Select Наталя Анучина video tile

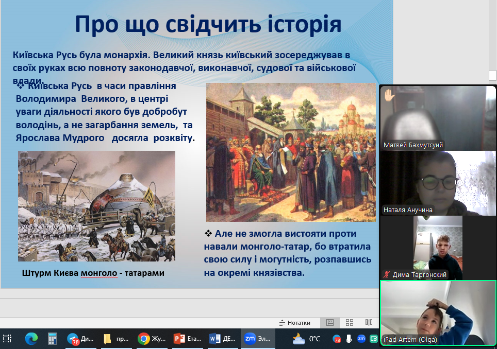pyautogui.click(x=438, y=183)
